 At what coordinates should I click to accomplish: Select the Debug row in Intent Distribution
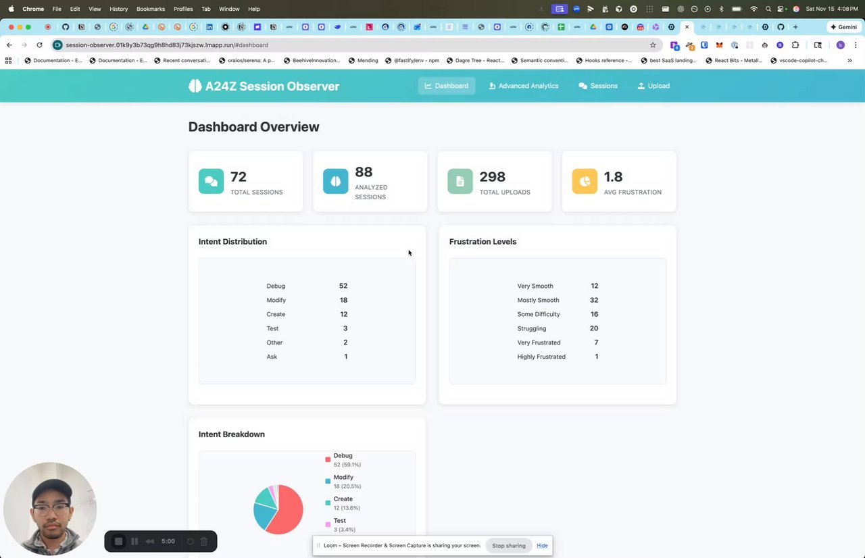pos(307,286)
